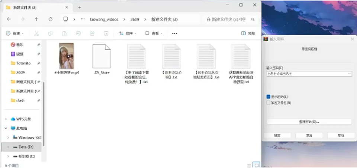Go back with the left arrow button
Image resolution: width=357 pixels, height=168 pixels.
9,19
